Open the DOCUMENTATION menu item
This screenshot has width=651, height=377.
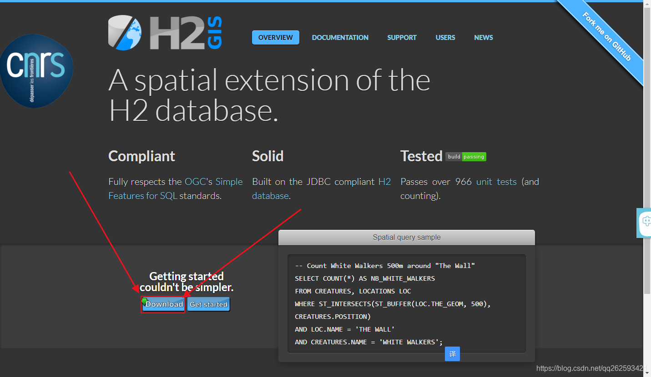click(x=340, y=38)
